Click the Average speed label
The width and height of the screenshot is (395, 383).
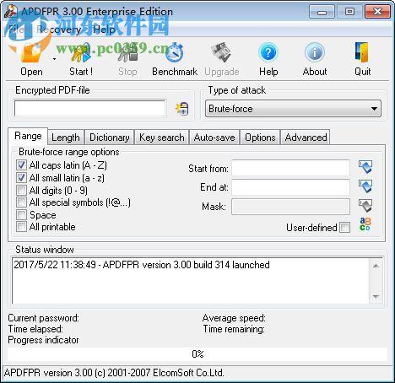234,318
